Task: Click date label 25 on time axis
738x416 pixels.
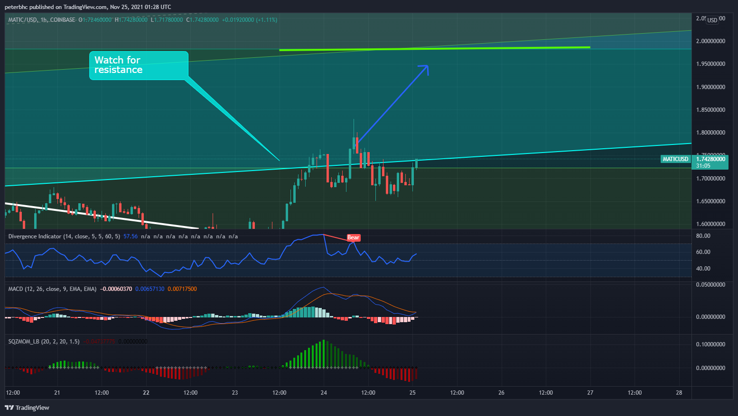Action: pyautogui.click(x=412, y=393)
